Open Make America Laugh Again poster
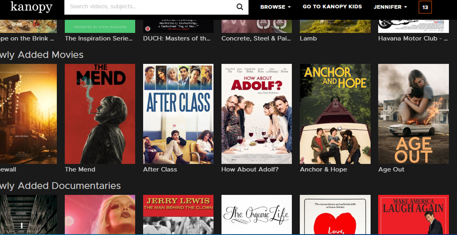The height and width of the screenshot is (235, 457). pyautogui.click(x=413, y=215)
